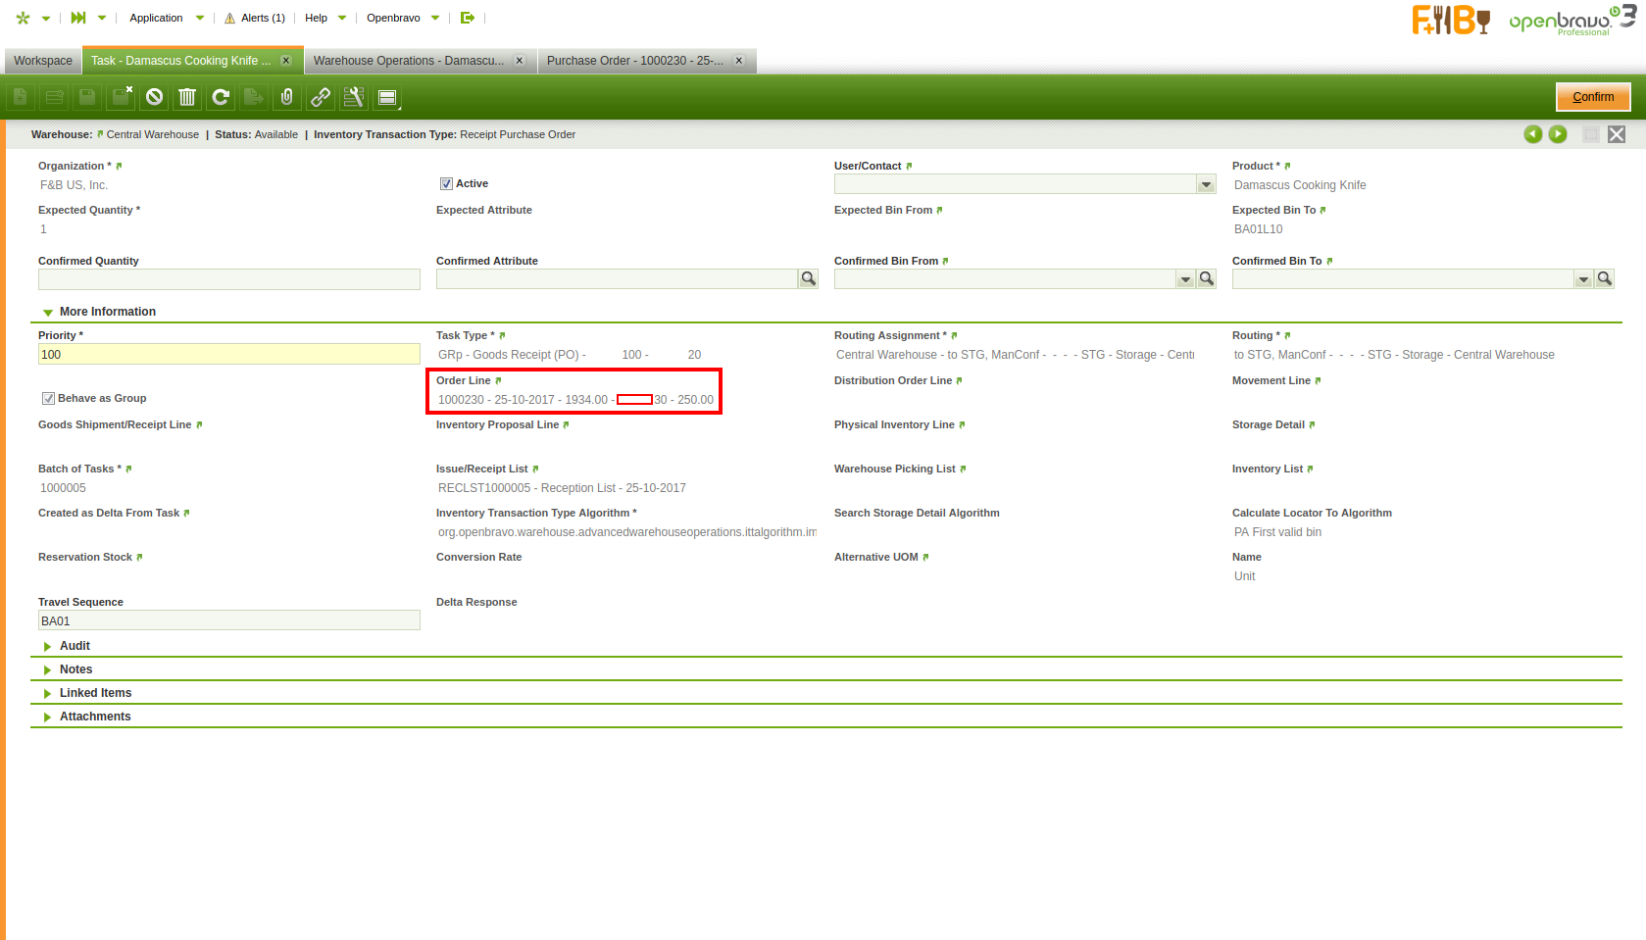Open the Application menu

click(x=157, y=18)
